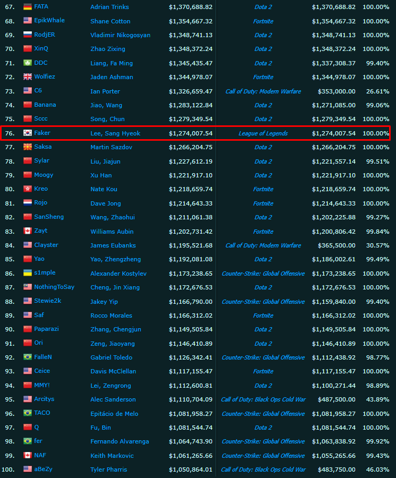Open EpikWhale's Fortnite game link
This screenshot has height=478, width=396.
pos(263,21)
